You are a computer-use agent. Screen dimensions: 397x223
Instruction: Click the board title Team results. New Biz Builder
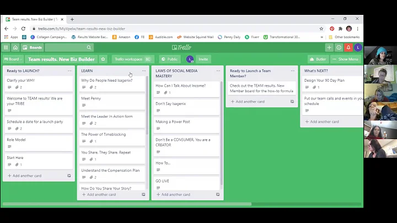61,59
